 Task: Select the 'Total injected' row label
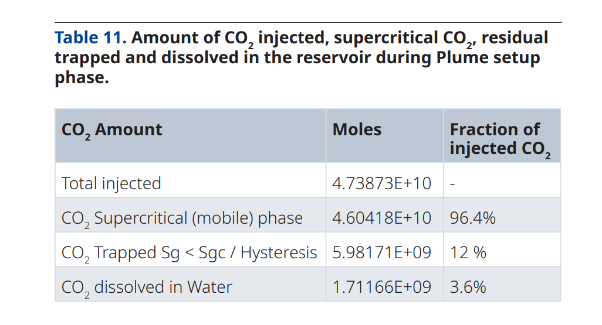(111, 183)
